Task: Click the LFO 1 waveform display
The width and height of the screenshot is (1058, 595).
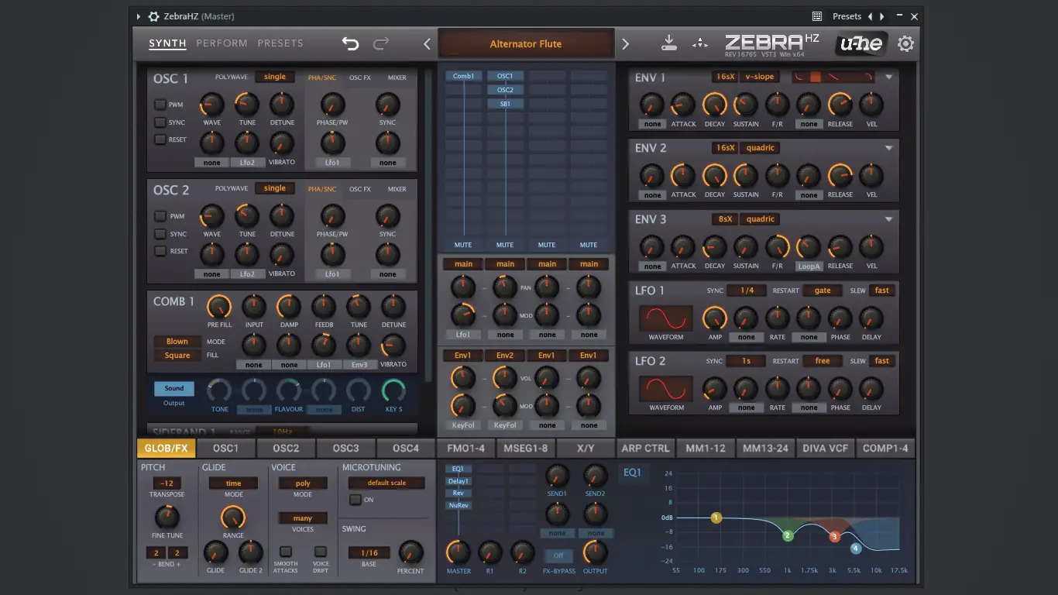Action: click(x=665, y=318)
